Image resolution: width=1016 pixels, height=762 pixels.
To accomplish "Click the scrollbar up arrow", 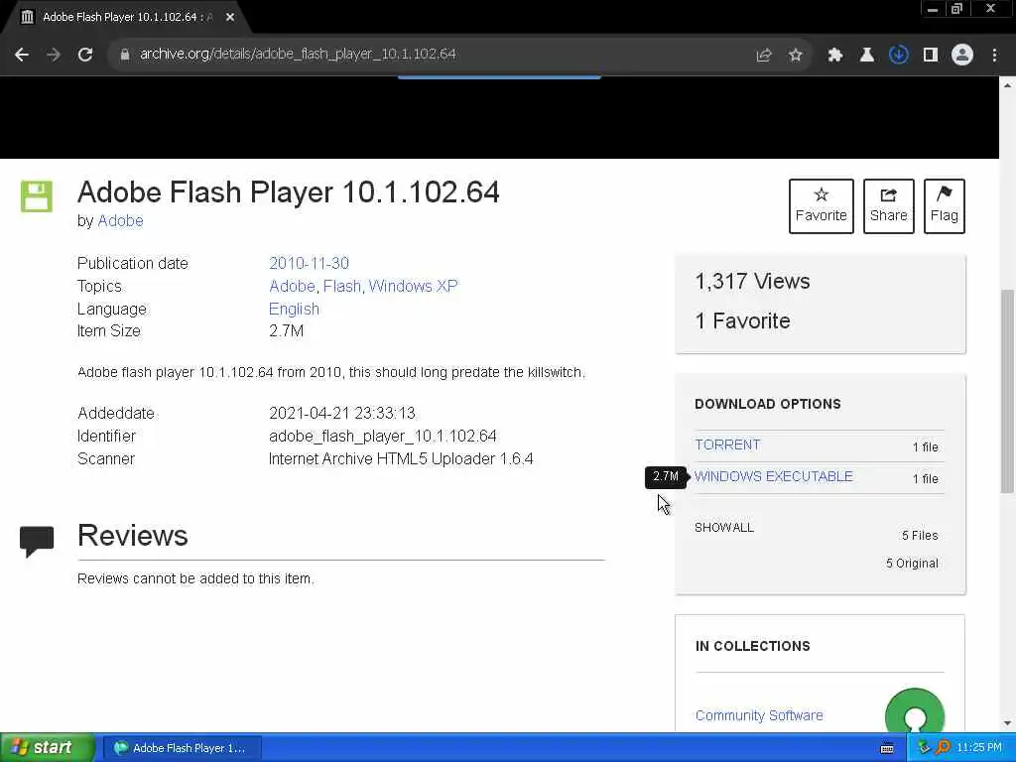I will point(1007,85).
